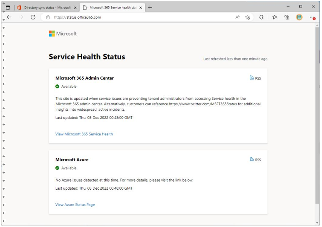Switch to the Directory sync status tab
Image resolution: width=322 pixels, height=227 pixels.
(x=47, y=8)
